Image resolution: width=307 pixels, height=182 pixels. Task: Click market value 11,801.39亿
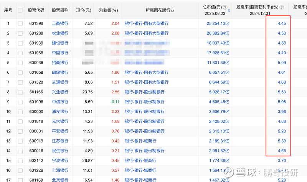[x=218, y=63]
